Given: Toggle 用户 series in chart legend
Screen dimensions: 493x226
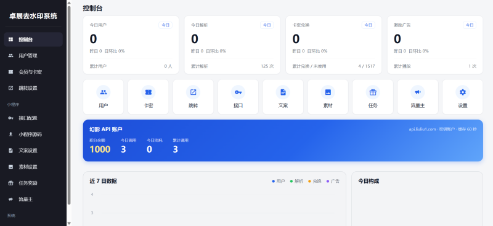Looking at the screenshot, I should (x=279, y=182).
